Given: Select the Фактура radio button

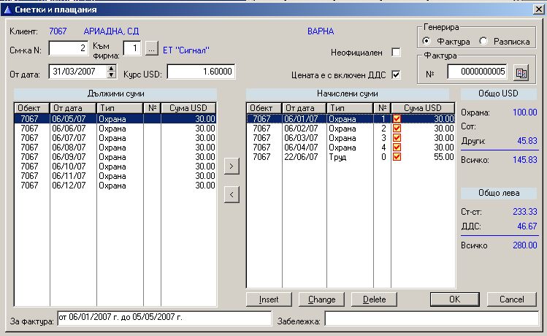Looking at the screenshot, I should pyautogui.click(x=426, y=41).
